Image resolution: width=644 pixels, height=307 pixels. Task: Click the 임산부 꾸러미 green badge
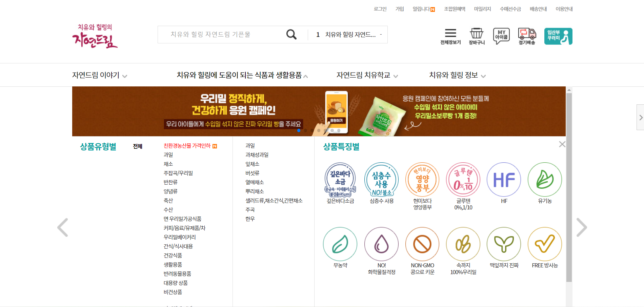tap(558, 36)
